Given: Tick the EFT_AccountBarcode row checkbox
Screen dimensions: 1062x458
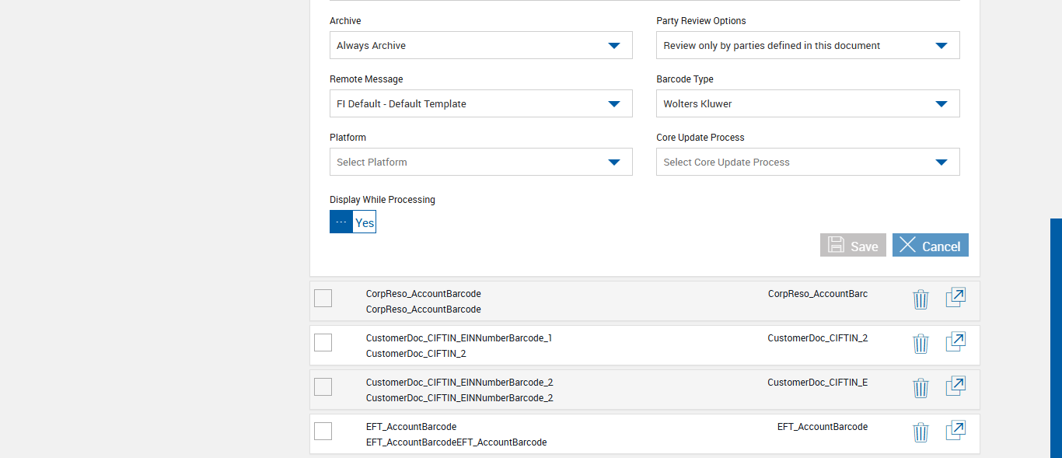Looking at the screenshot, I should pos(323,431).
